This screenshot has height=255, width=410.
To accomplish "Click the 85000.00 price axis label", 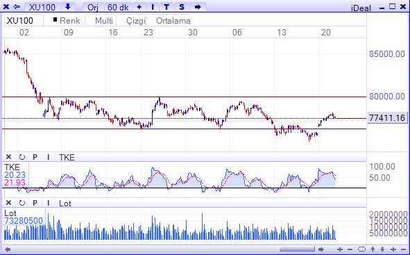I will pyautogui.click(x=387, y=54).
